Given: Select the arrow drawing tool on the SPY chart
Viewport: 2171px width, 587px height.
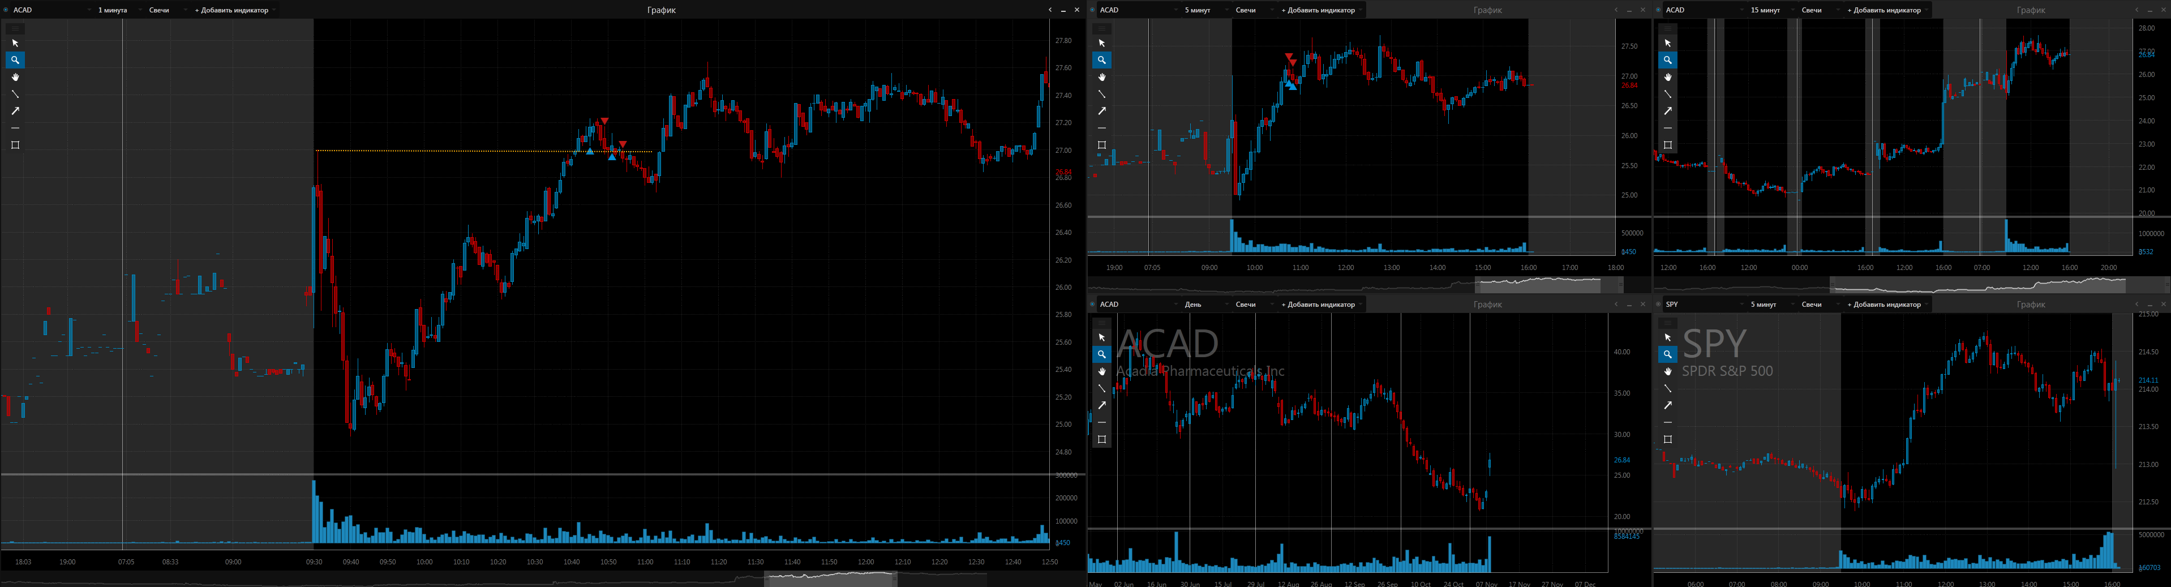Looking at the screenshot, I should click(1668, 405).
